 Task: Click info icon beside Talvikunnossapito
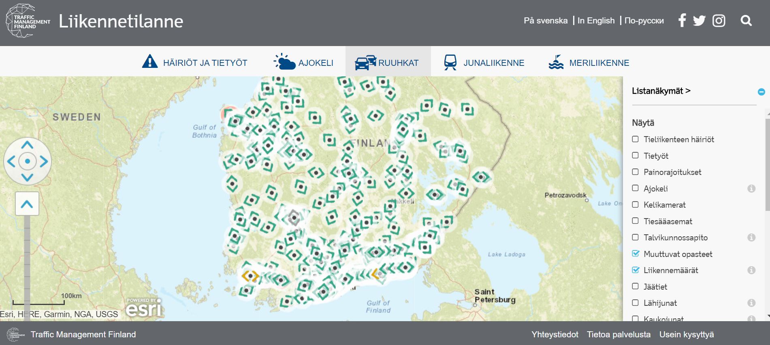point(751,238)
